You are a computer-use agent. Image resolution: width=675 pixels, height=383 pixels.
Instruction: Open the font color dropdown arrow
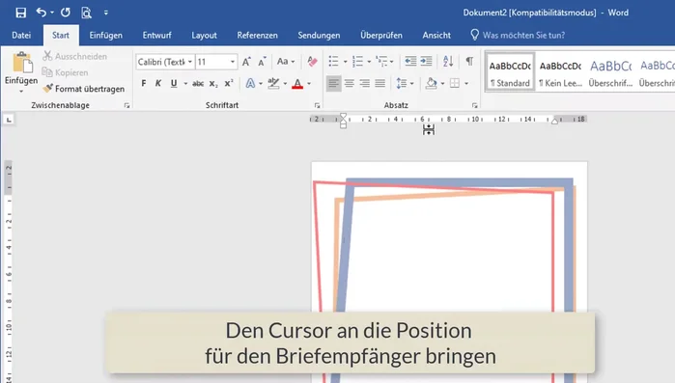point(309,83)
